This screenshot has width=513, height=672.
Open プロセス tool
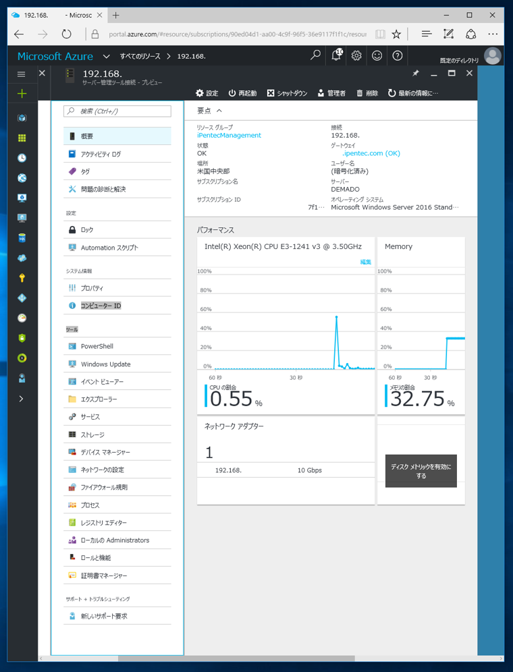point(117,505)
